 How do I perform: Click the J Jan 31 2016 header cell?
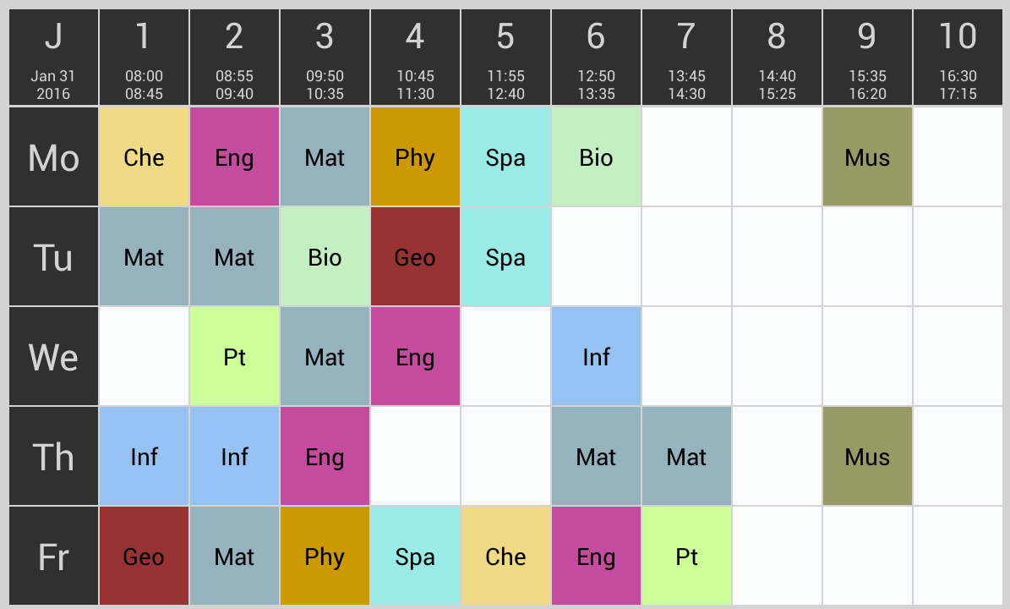click(x=53, y=58)
